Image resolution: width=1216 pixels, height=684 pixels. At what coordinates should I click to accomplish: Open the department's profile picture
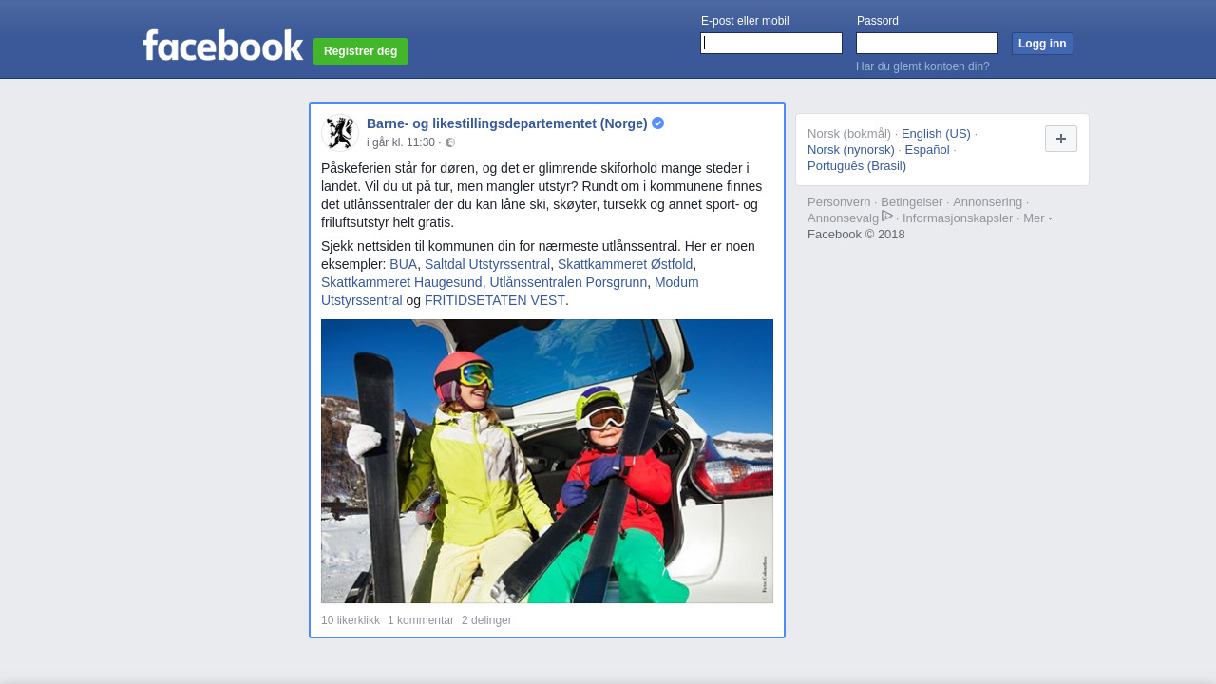340,133
